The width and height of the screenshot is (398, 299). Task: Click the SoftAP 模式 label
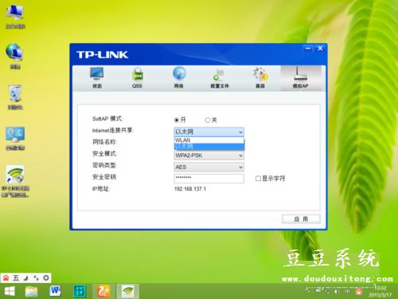107,119
